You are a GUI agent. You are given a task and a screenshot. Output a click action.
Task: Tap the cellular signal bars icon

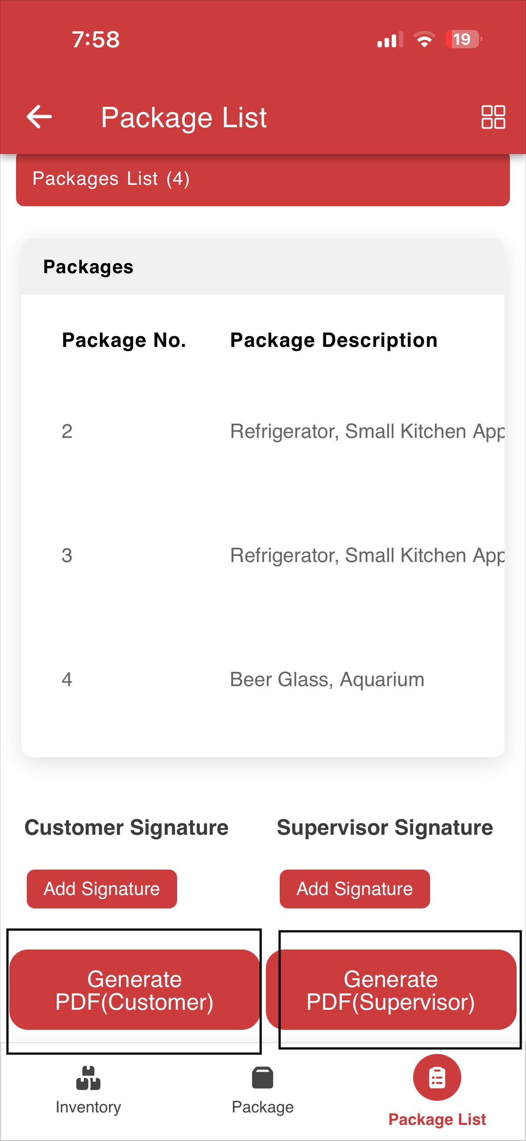click(390, 39)
